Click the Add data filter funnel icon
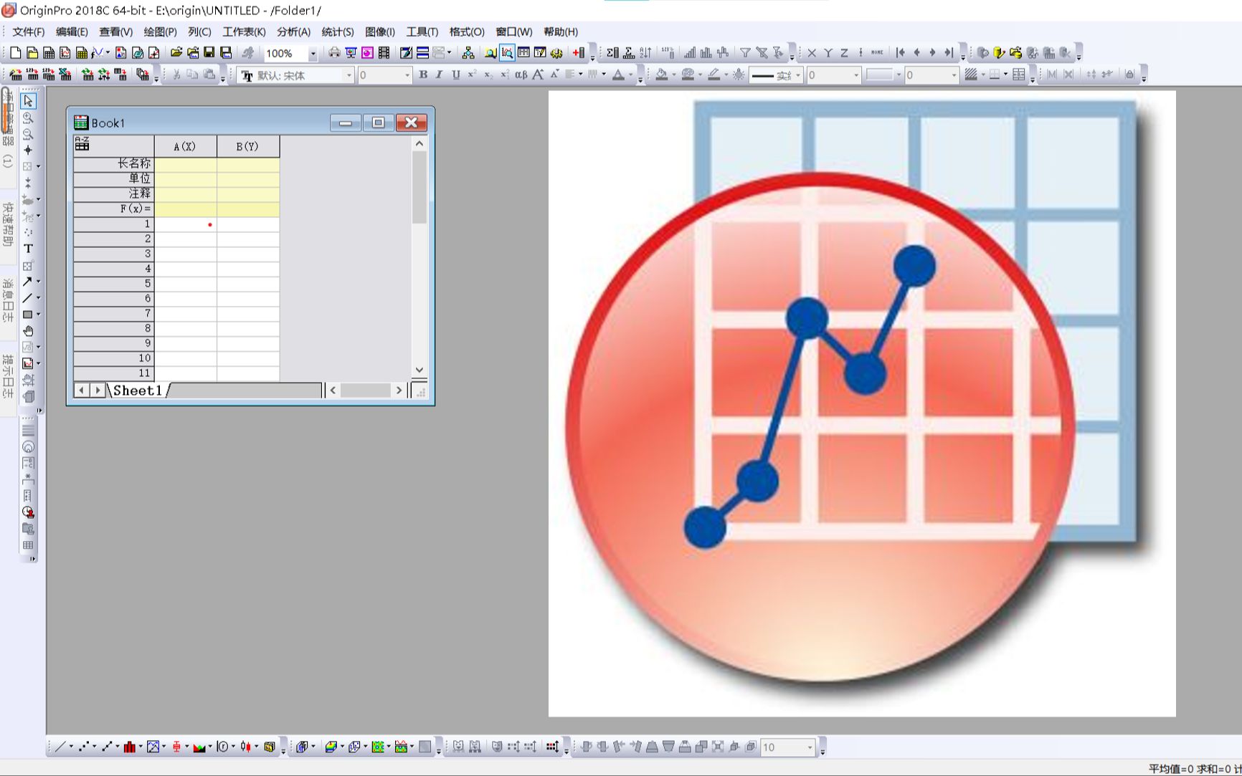 [x=746, y=53]
